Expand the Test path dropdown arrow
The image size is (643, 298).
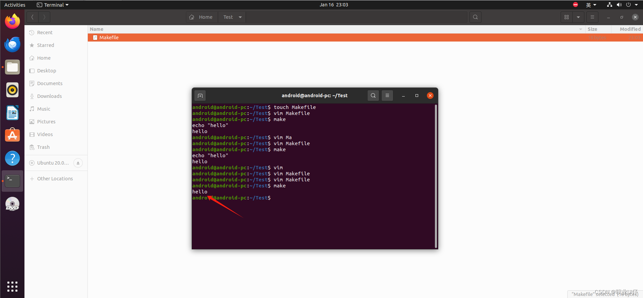coord(240,17)
